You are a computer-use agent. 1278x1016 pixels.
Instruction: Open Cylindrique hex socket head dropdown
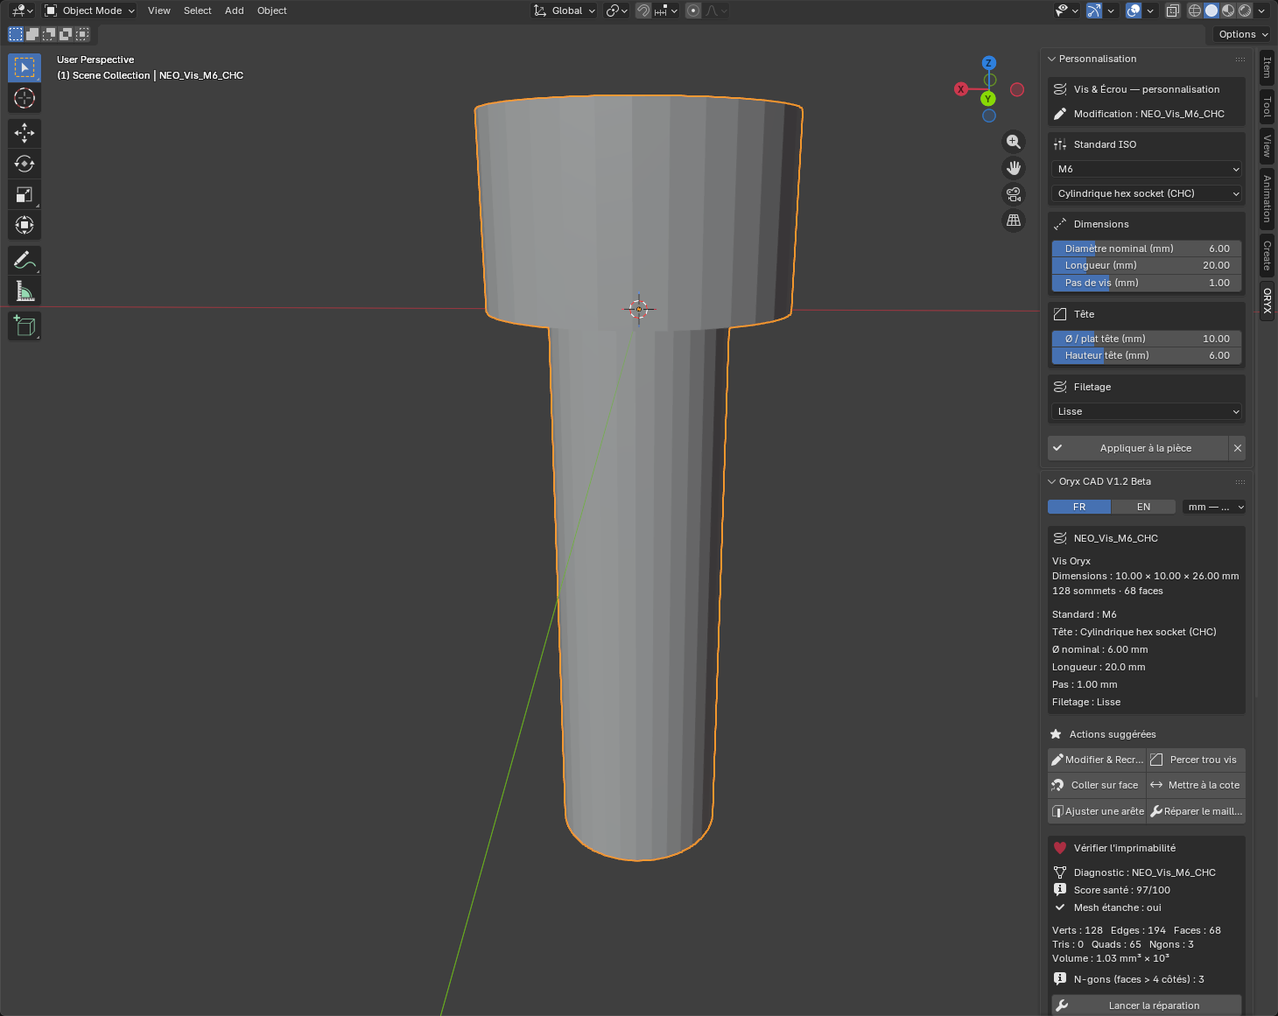(1147, 193)
